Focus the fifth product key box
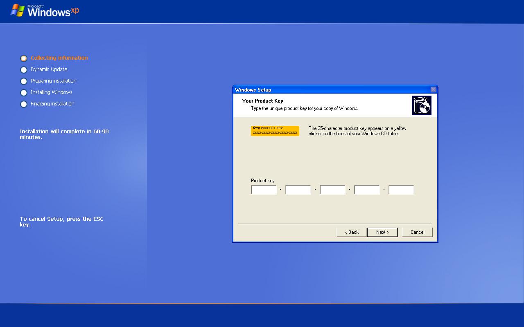Viewport: 524px width, 327px height. click(401, 190)
